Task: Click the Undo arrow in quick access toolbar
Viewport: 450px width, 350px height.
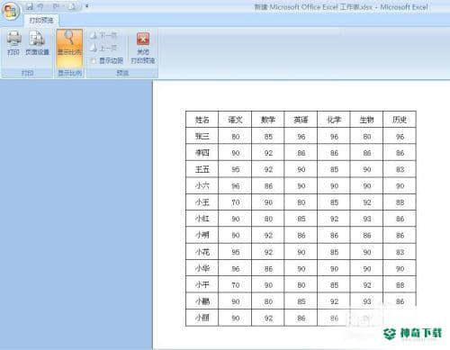Action: click(x=40, y=6)
